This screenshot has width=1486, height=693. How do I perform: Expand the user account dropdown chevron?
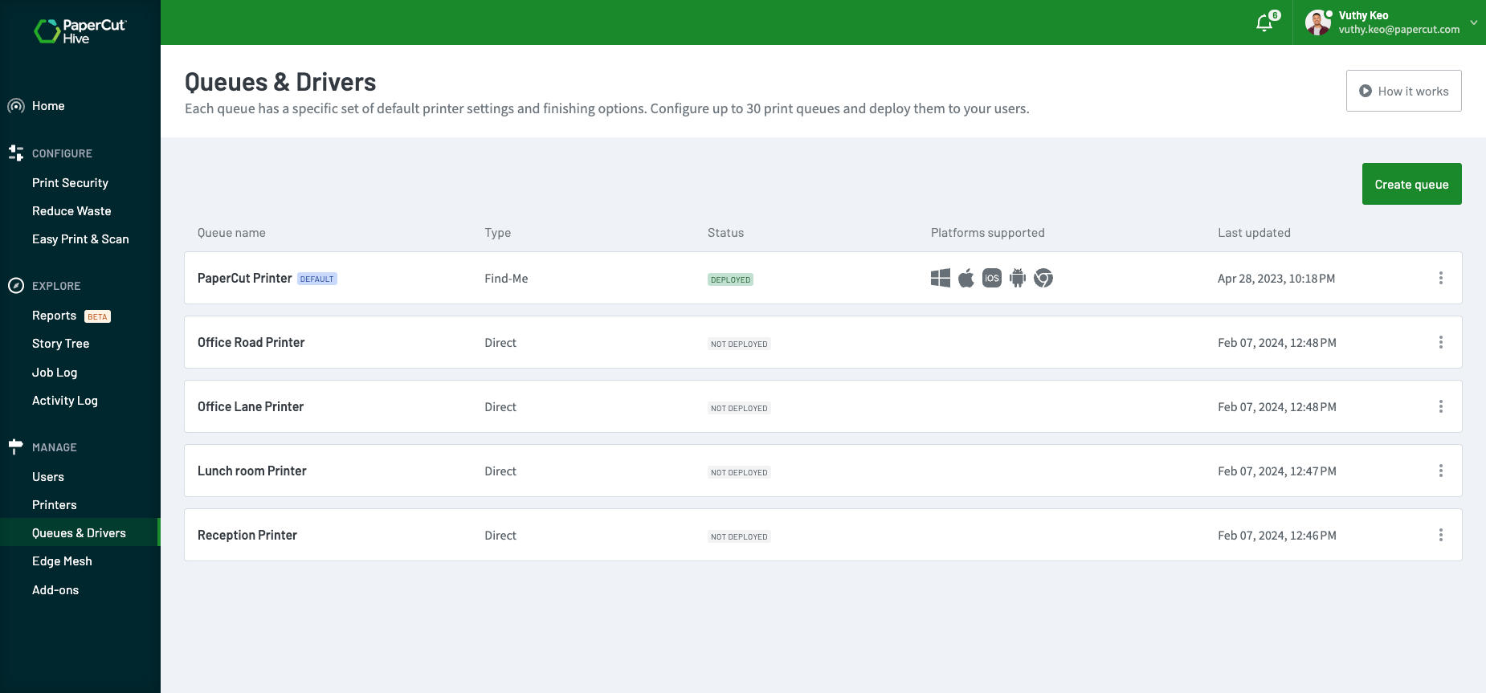pyautogui.click(x=1474, y=22)
